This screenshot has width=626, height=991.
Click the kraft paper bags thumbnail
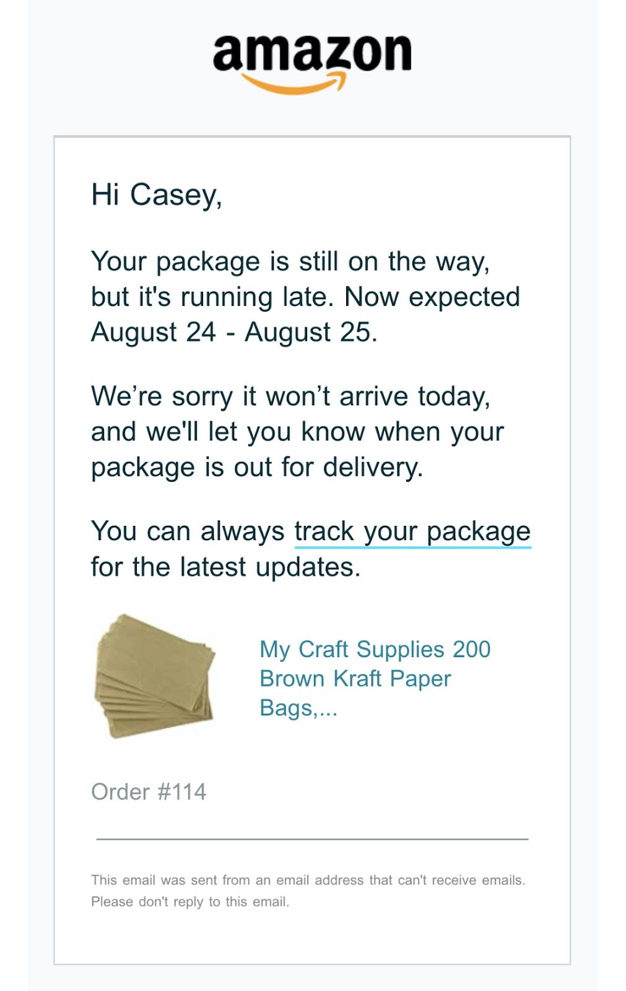pyautogui.click(x=154, y=676)
